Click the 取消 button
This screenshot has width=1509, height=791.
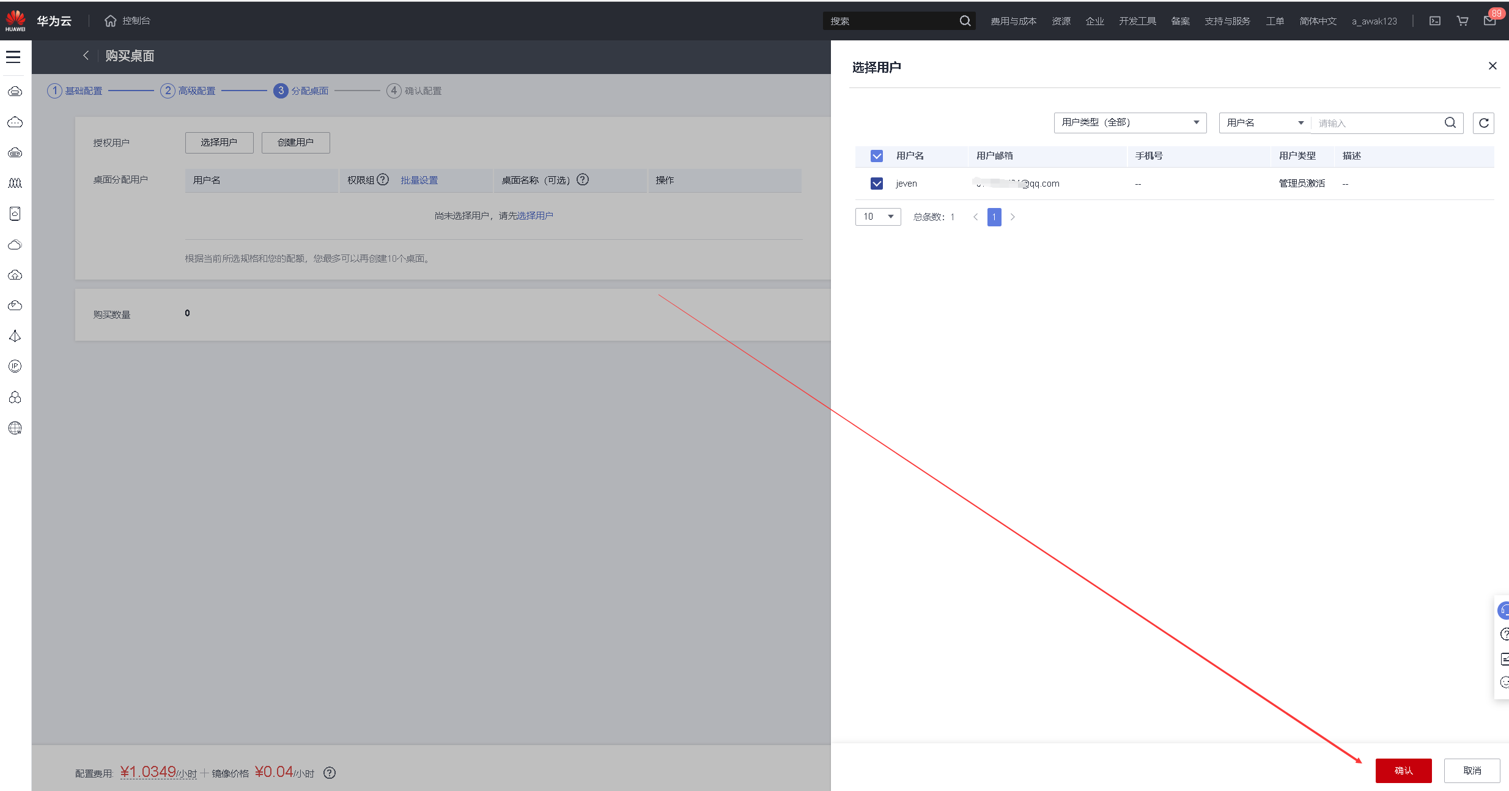[1472, 770]
